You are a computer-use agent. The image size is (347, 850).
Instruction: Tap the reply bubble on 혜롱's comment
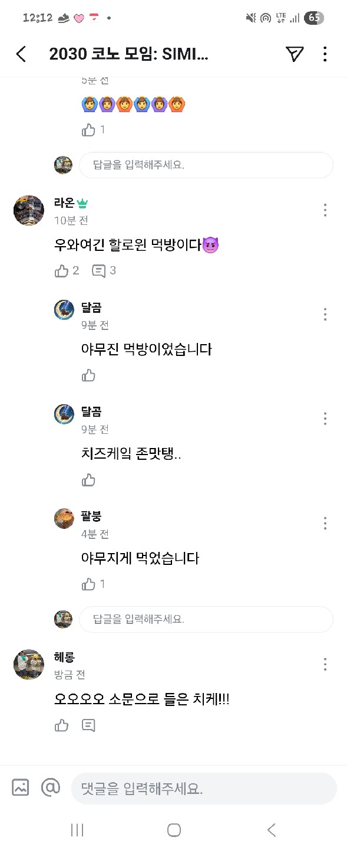(88, 725)
